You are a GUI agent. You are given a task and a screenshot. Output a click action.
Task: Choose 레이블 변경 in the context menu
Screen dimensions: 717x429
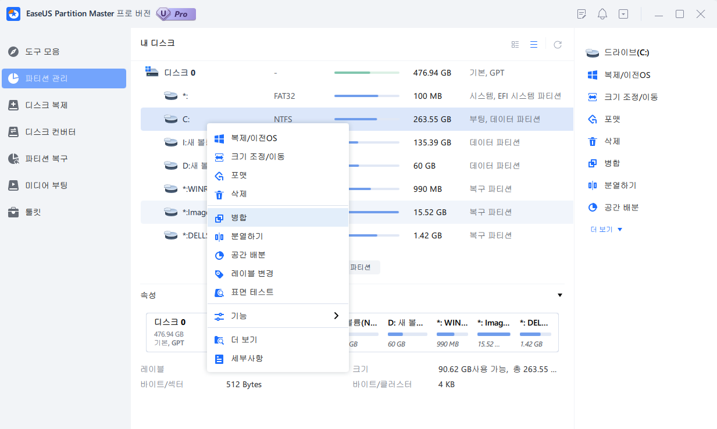(x=278, y=274)
